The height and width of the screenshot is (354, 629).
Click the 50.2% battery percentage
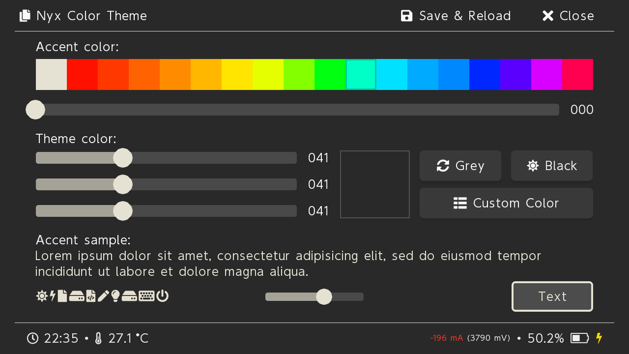pyautogui.click(x=546, y=338)
